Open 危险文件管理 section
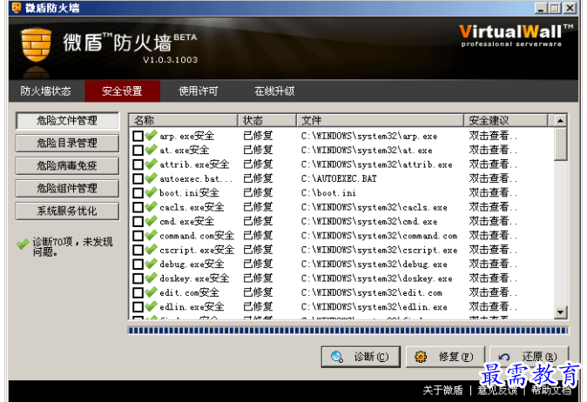 click(67, 120)
